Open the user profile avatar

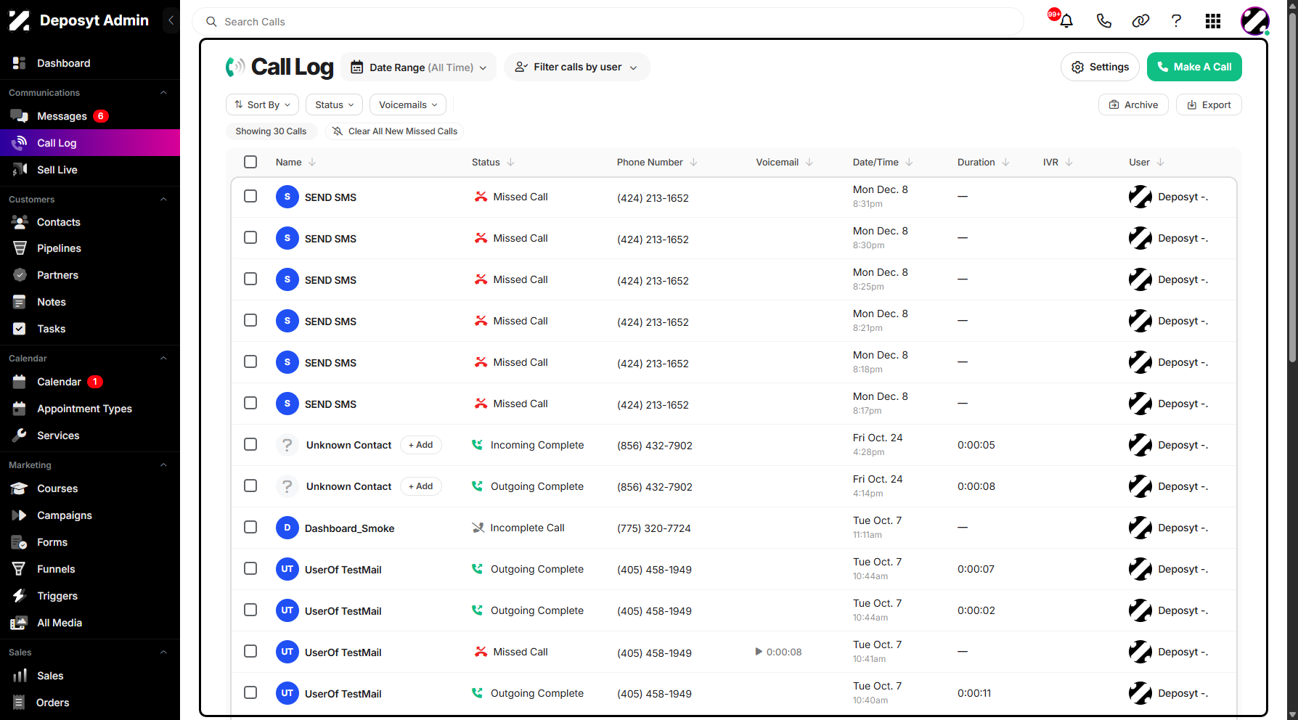click(x=1255, y=21)
